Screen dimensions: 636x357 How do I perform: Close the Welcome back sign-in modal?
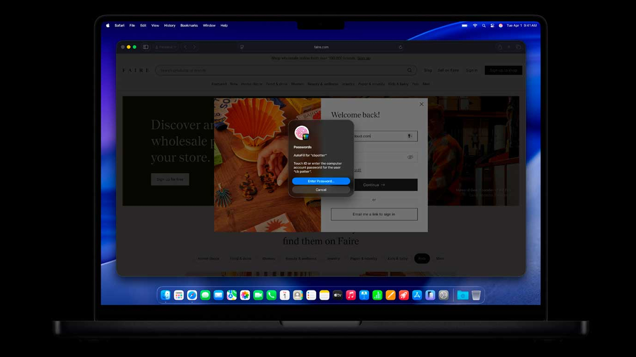coord(421,104)
